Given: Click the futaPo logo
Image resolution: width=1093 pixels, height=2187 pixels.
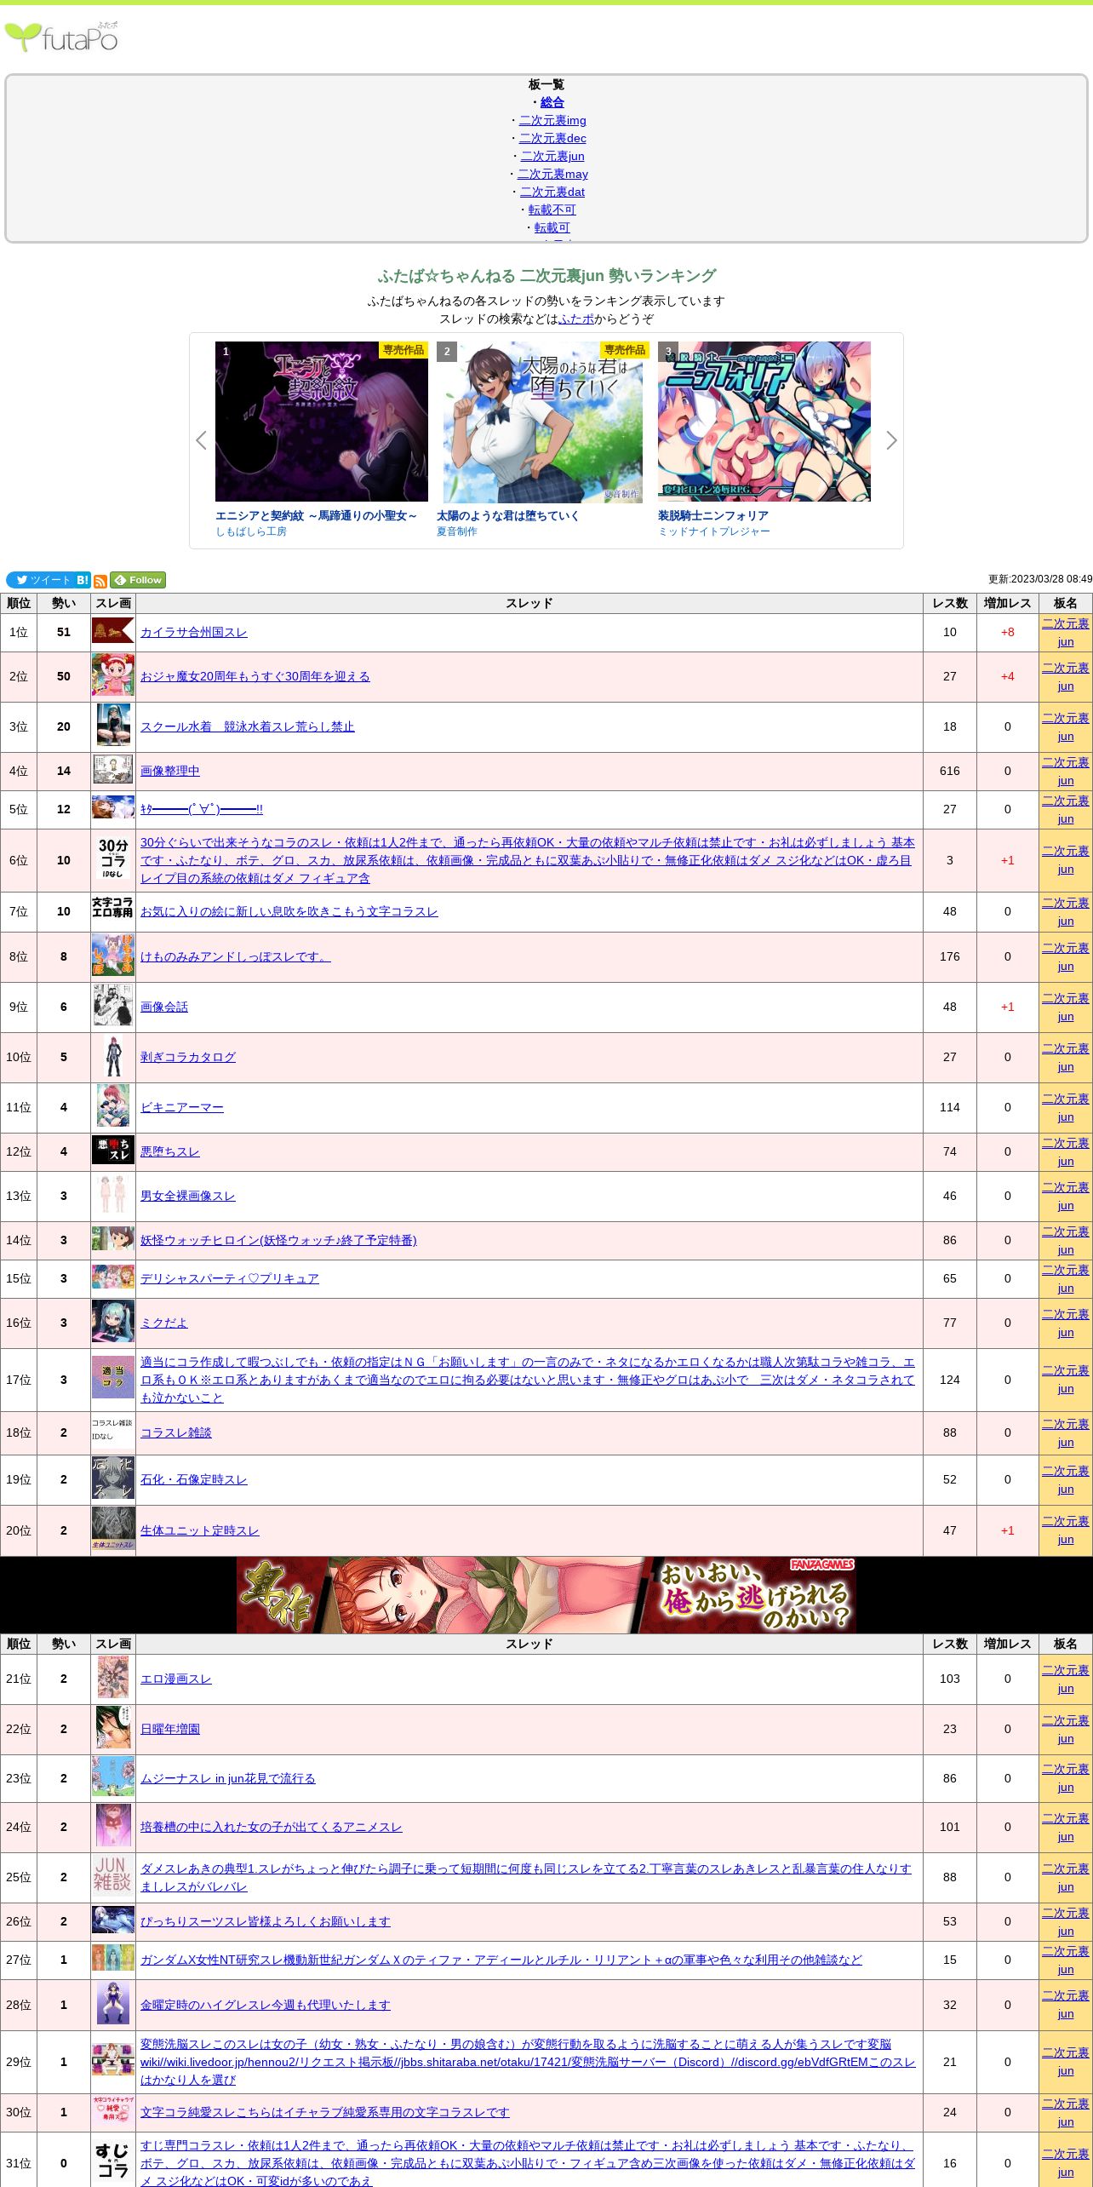Looking at the screenshot, I should pos(61,37).
